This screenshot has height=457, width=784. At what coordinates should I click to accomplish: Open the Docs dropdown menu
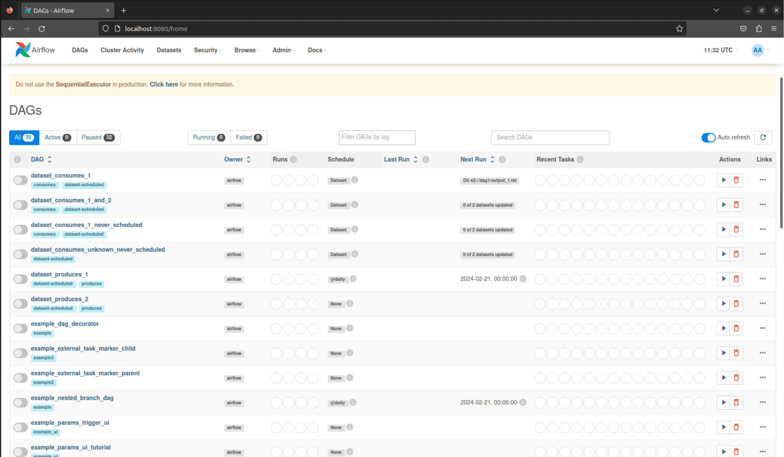pos(315,50)
